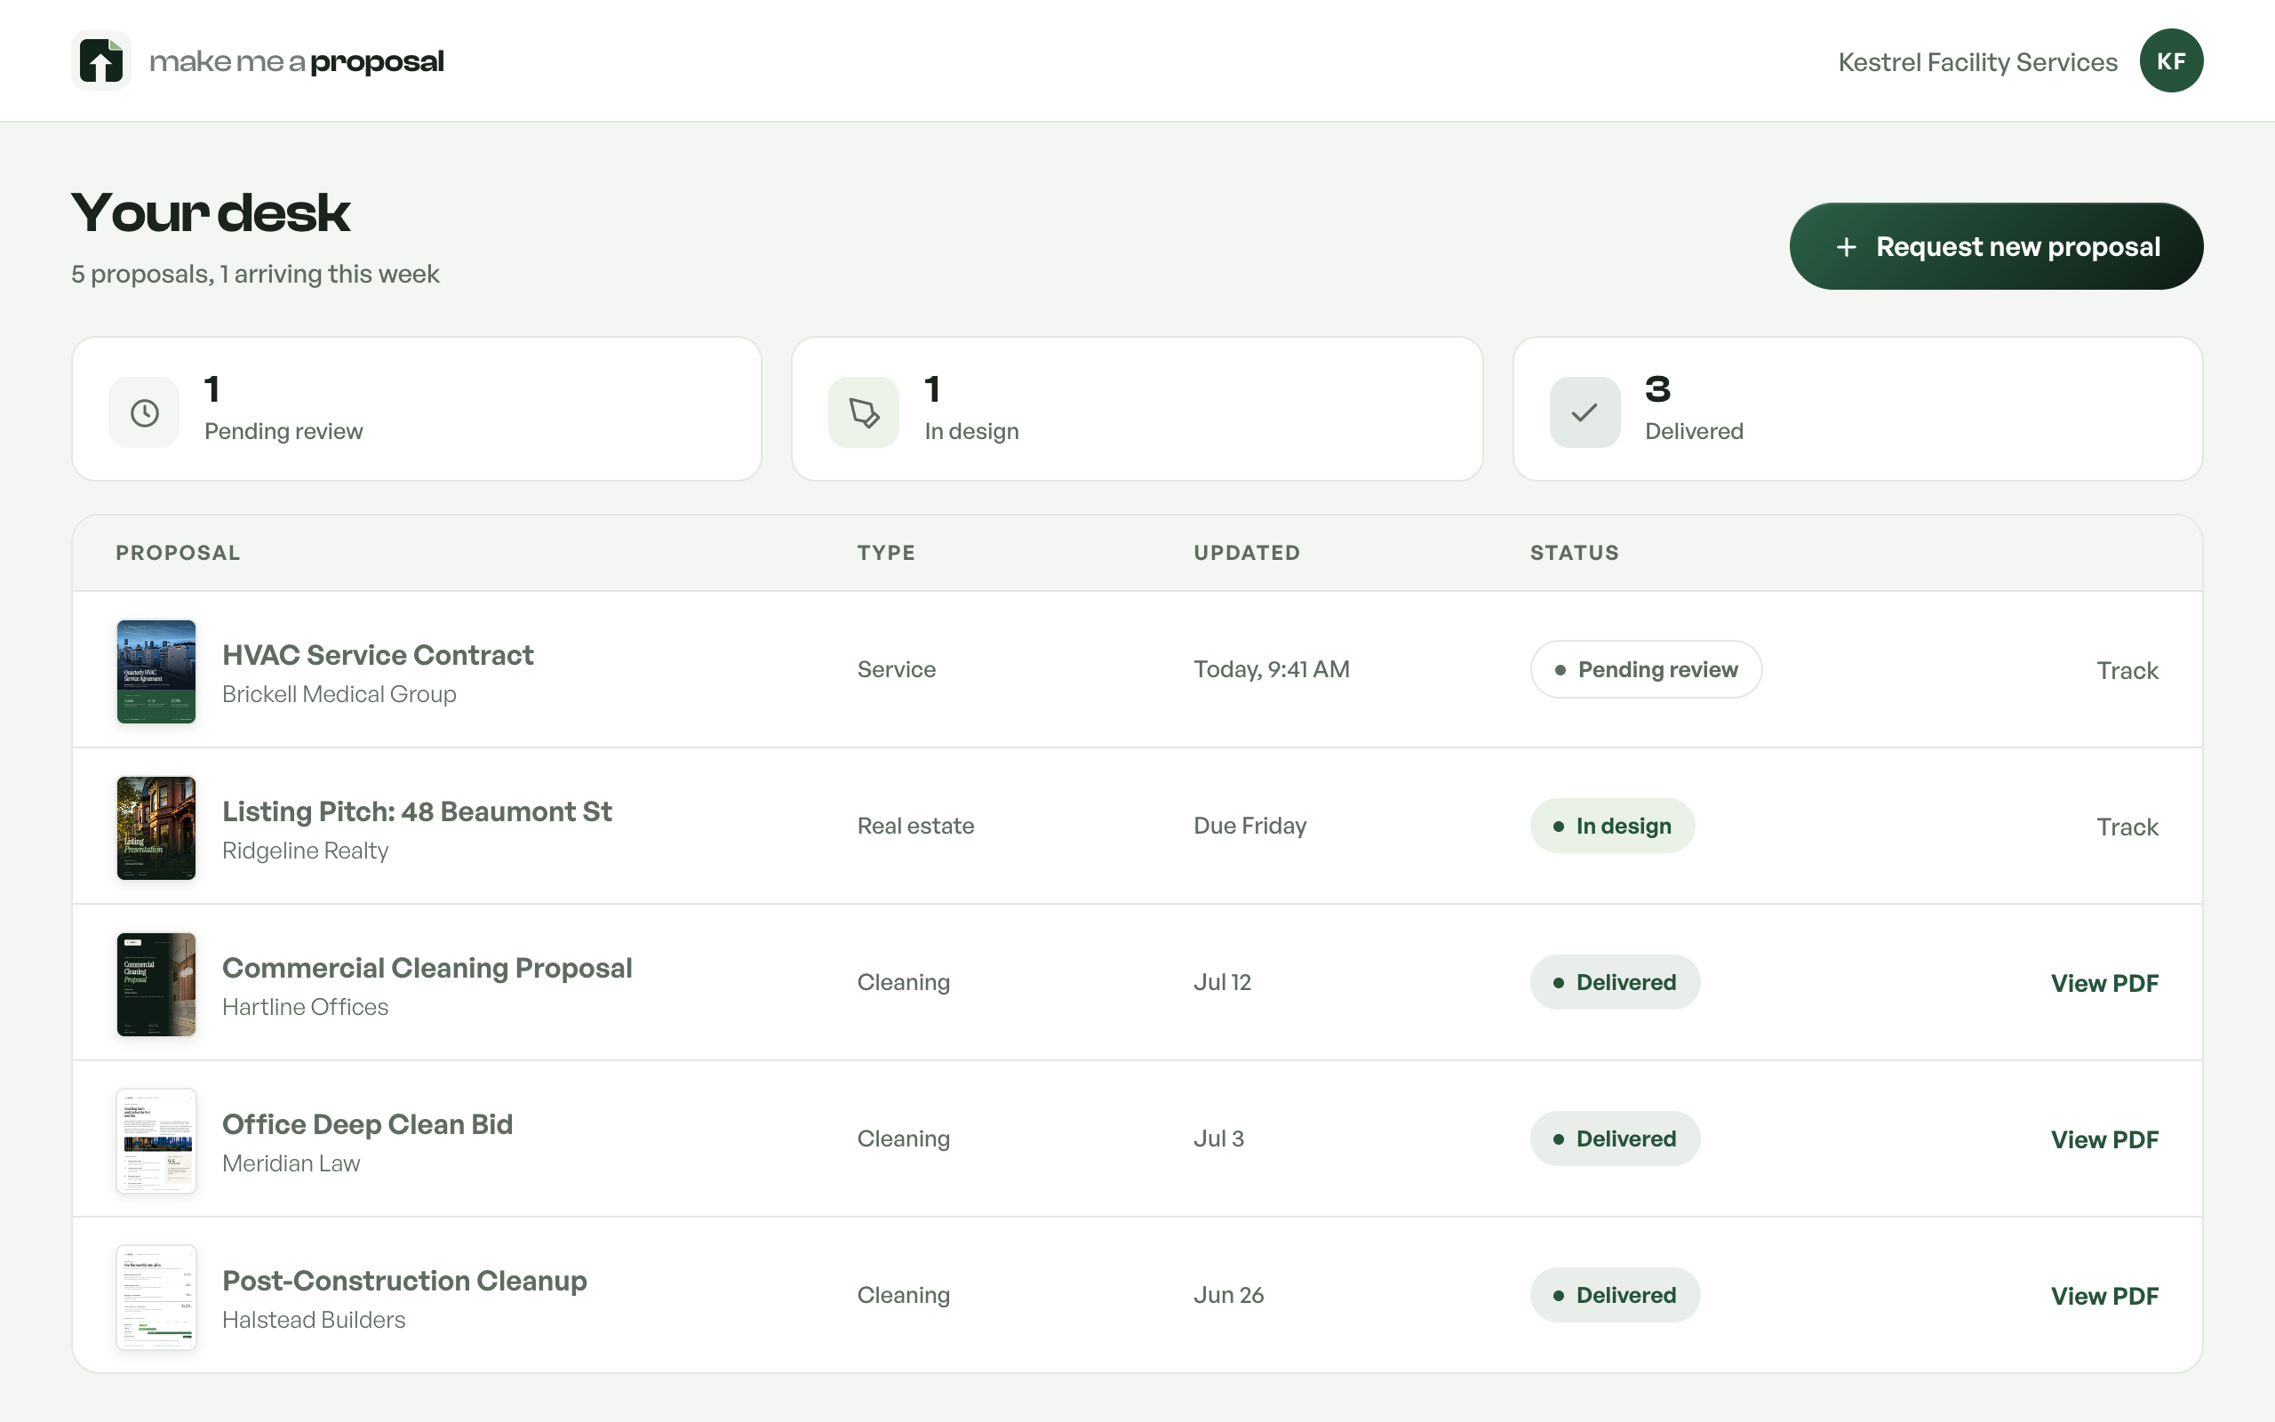Click the PROPOSAL column header
This screenshot has width=2275, height=1422.
click(x=178, y=553)
